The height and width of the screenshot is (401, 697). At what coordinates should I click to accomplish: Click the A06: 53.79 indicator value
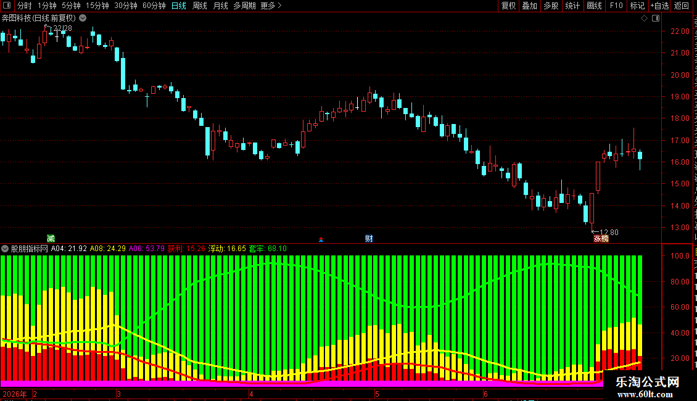147,249
